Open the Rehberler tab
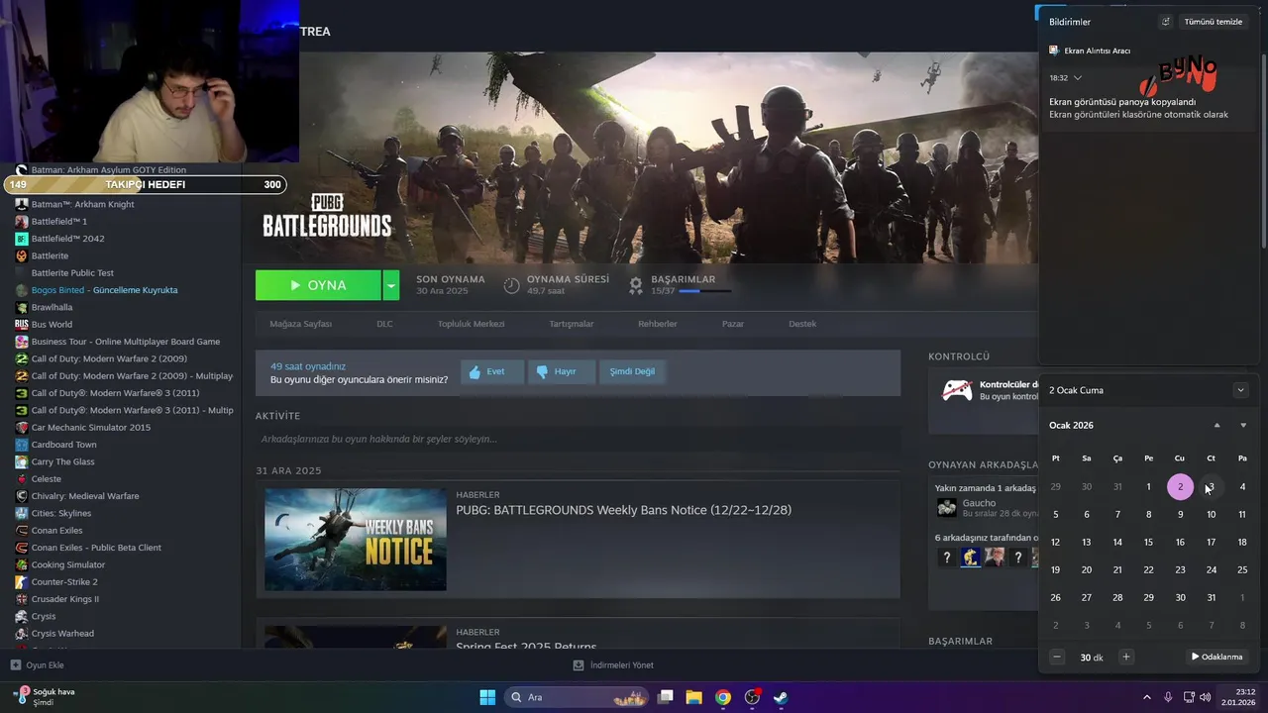 [x=658, y=324]
